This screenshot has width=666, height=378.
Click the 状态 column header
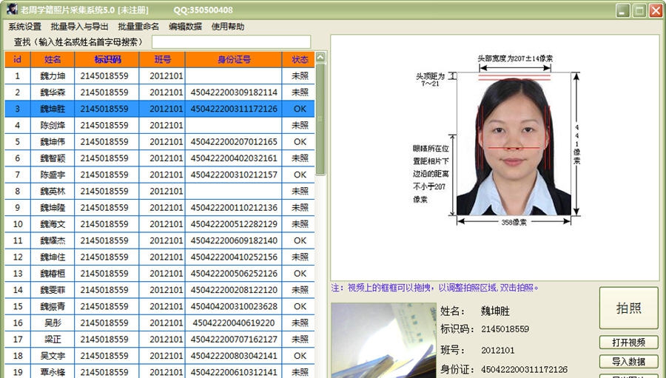[x=299, y=59]
